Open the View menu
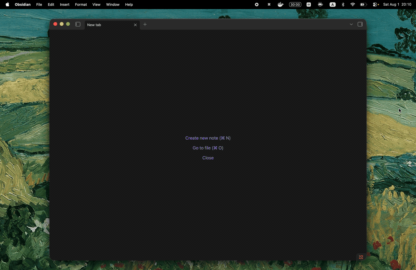 pyautogui.click(x=96, y=5)
